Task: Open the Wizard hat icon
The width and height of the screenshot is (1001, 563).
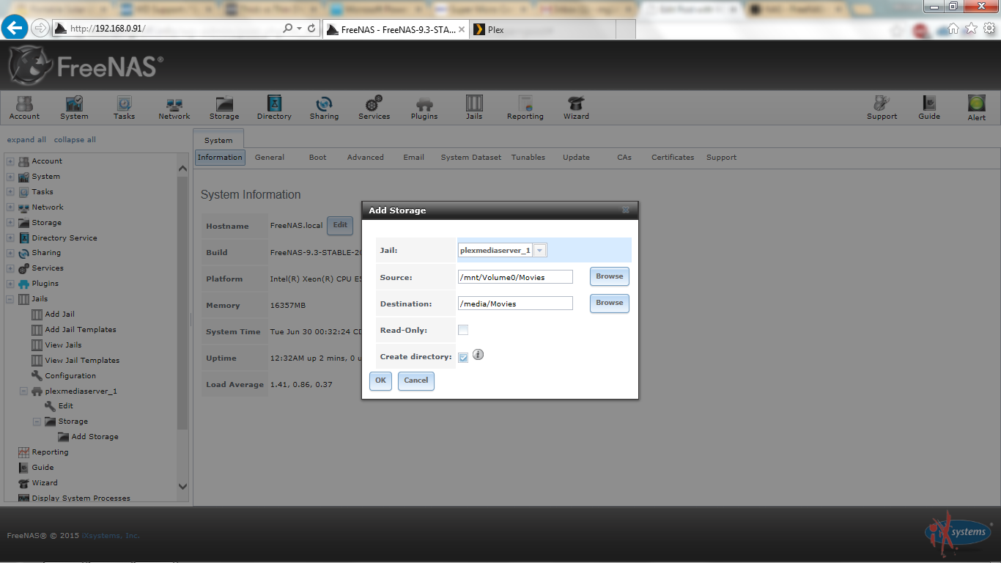Action: tap(575, 107)
